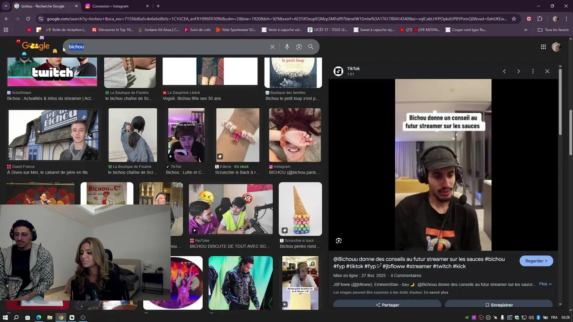Expand hidden bookmarks with the chevron
This screenshot has height=322, width=573.
click(526, 30)
